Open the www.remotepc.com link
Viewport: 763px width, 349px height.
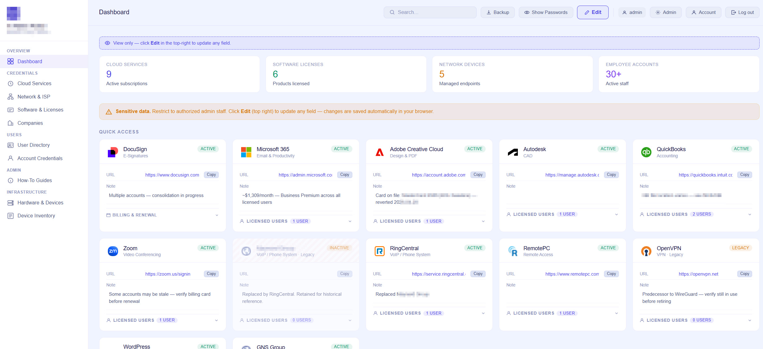572,274
